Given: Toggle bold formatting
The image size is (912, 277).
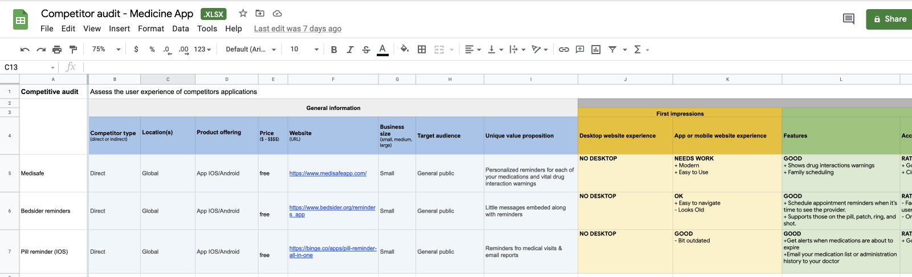Looking at the screenshot, I should coord(334,50).
